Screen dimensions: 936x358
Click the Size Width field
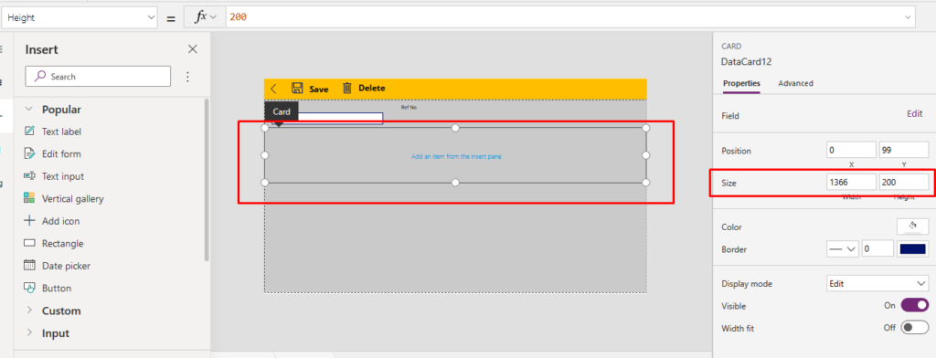(851, 182)
